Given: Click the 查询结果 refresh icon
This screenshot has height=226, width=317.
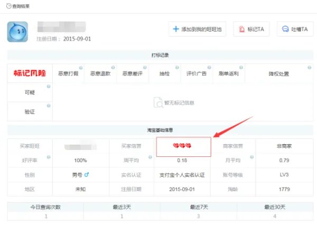Looking at the screenshot, I should pos(8,6).
